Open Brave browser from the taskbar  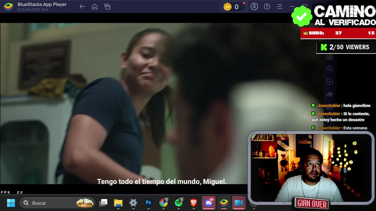tap(194, 203)
